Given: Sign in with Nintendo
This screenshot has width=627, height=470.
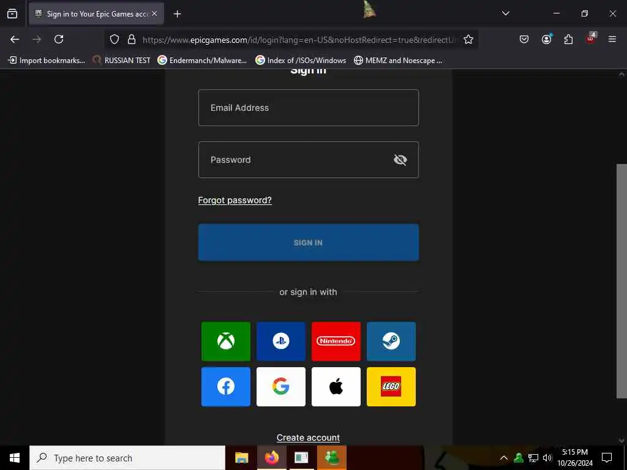Looking at the screenshot, I should 336,341.
